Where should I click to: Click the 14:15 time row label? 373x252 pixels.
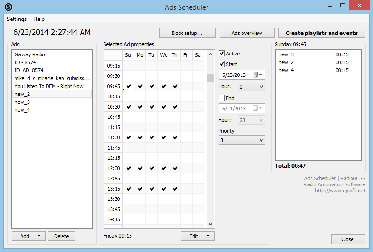(x=113, y=219)
